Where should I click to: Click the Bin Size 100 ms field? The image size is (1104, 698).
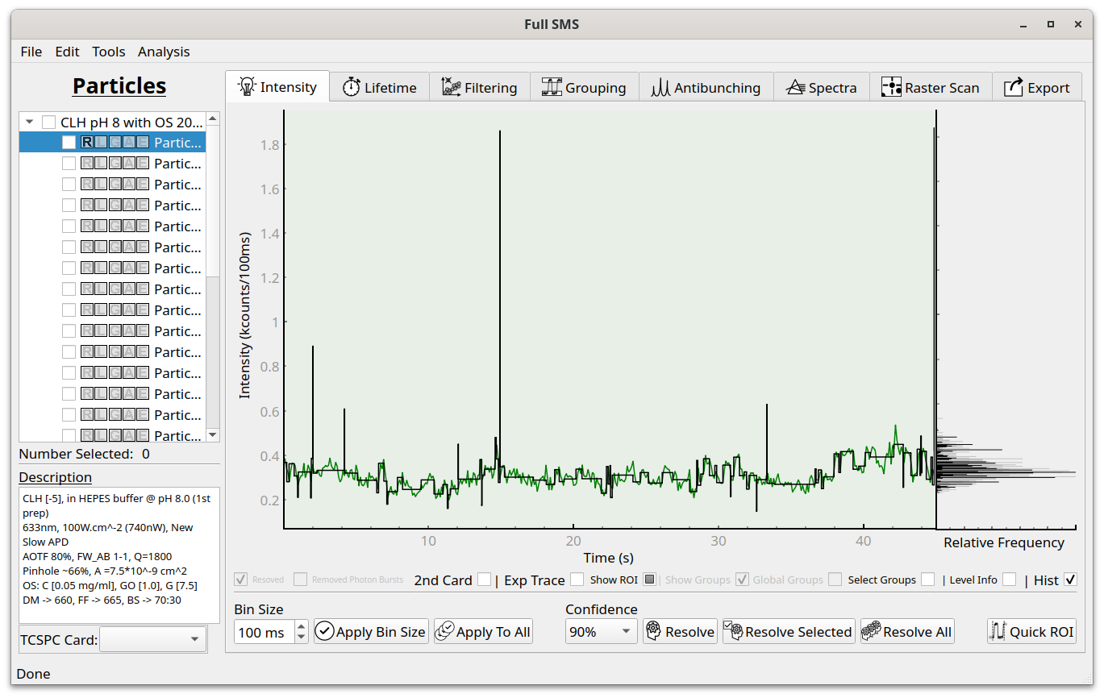coord(265,632)
